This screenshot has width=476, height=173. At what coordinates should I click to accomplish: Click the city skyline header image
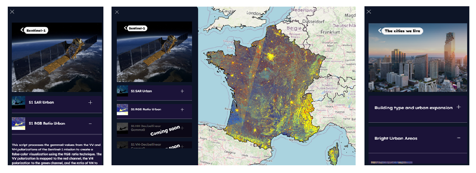[x=417, y=66]
